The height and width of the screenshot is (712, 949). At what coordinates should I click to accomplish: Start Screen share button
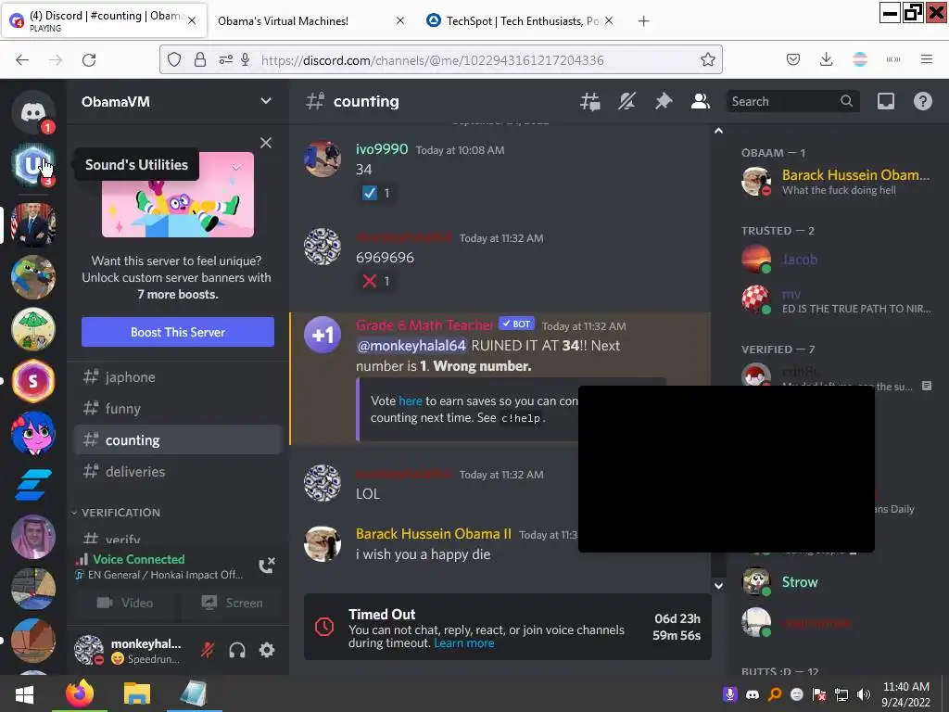point(233,603)
